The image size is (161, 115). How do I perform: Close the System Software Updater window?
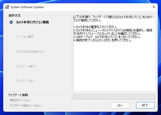(x=154, y=7)
